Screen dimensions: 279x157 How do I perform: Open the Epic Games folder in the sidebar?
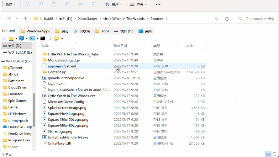pyautogui.click(x=16, y=101)
